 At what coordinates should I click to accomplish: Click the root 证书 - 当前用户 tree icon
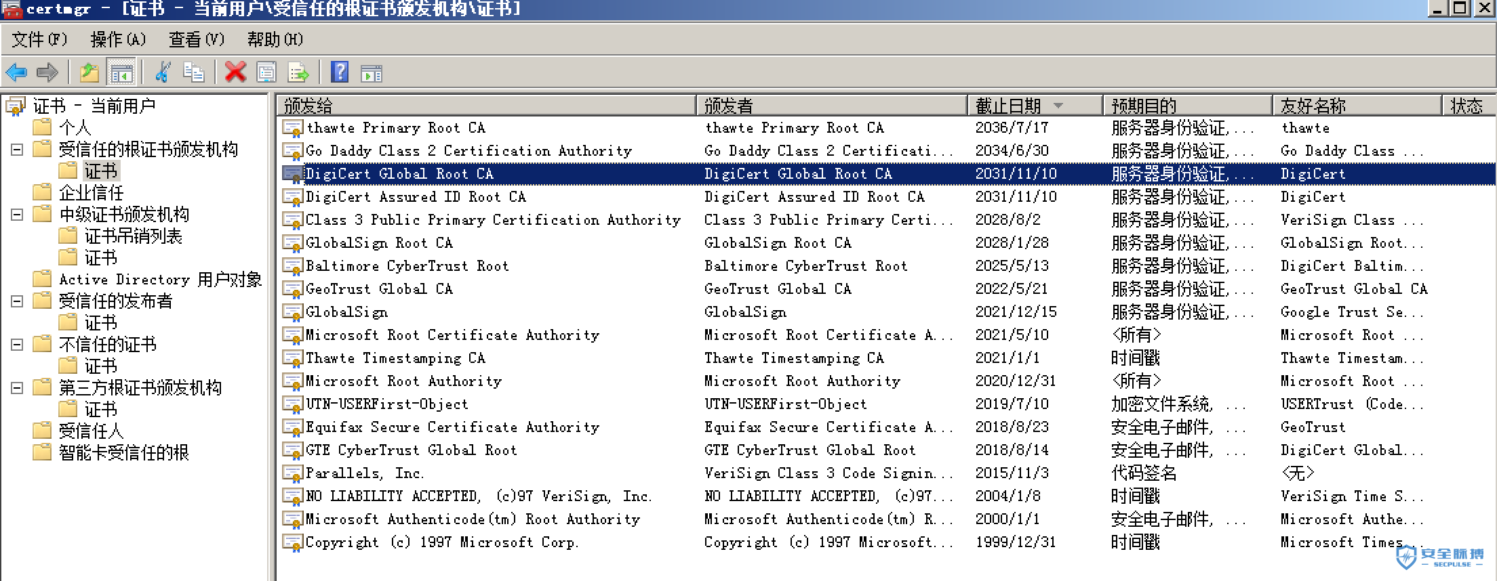[x=16, y=106]
